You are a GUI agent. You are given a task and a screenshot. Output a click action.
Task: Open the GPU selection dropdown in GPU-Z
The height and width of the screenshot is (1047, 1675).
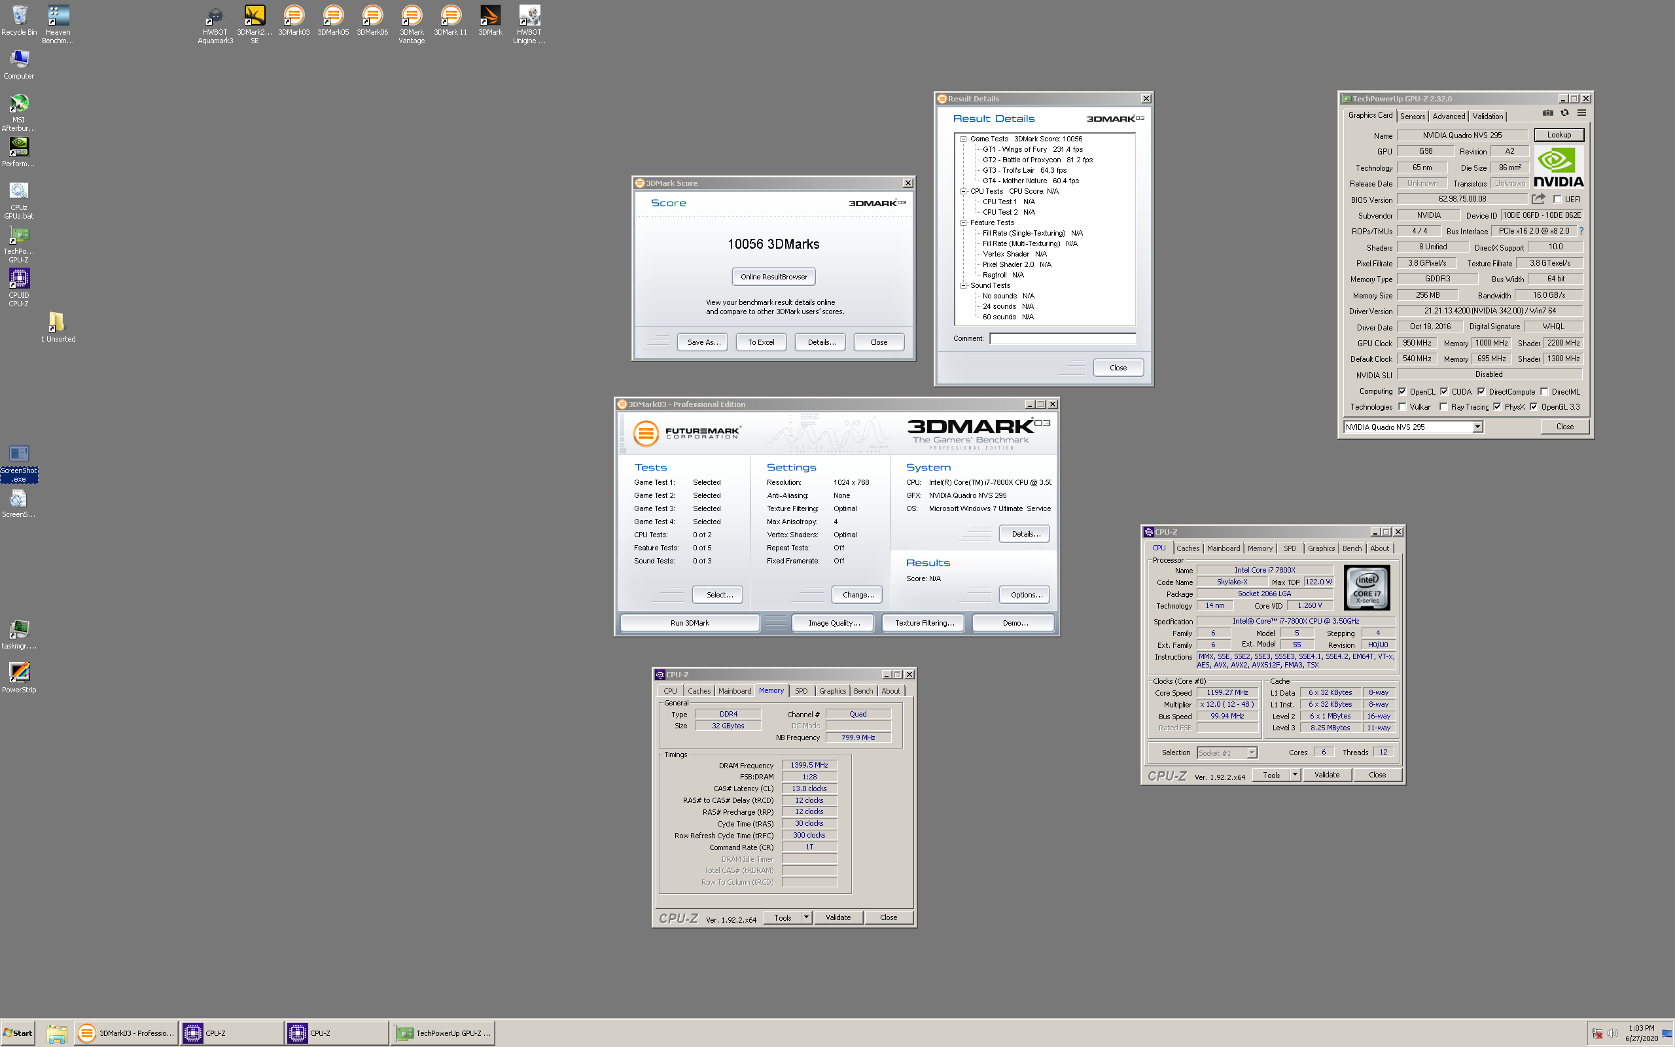click(x=1478, y=427)
